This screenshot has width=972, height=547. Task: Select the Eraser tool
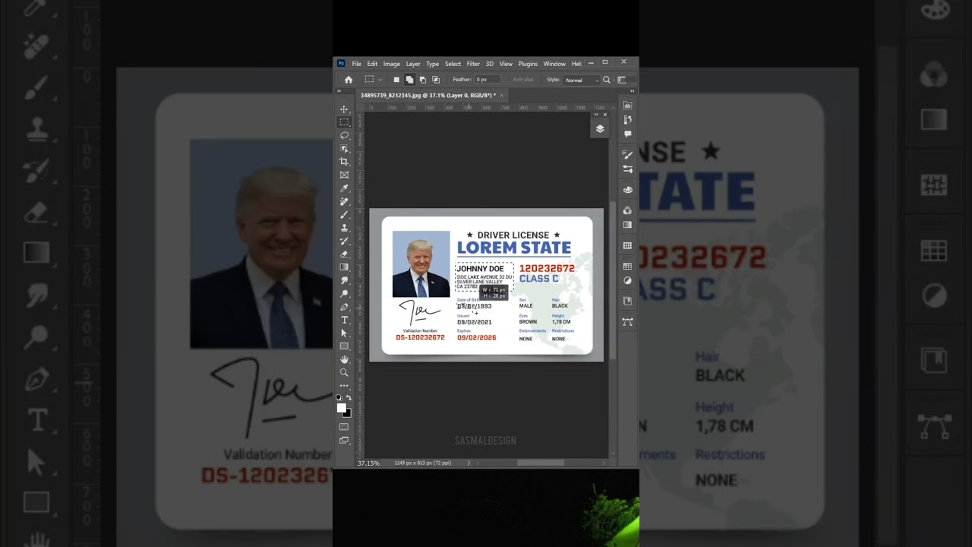coord(344,254)
